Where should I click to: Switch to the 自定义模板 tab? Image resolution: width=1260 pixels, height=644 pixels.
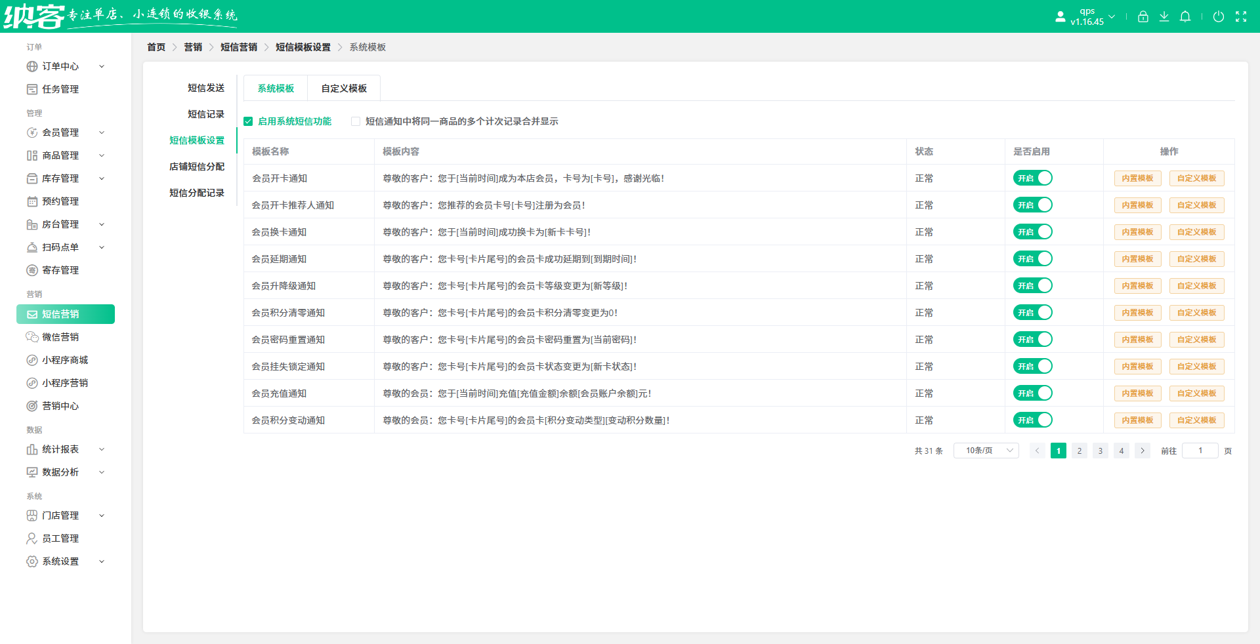(344, 89)
